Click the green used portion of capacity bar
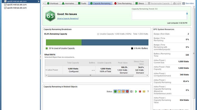The image size is (197, 110). coord(64,42)
